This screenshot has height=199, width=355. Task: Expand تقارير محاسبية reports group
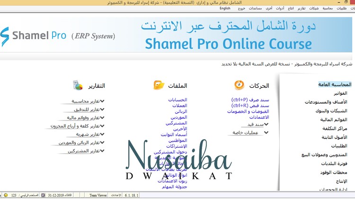[102, 101]
